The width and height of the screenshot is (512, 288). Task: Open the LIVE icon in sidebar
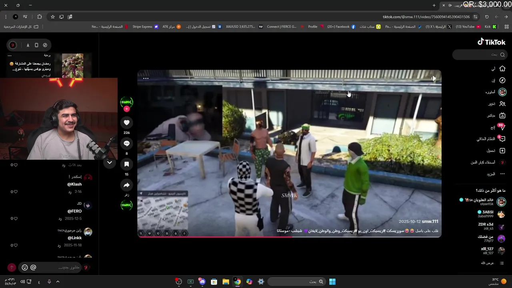click(x=502, y=115)
